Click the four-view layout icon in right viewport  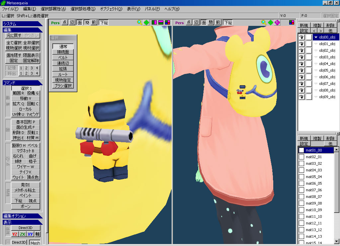click(x=292, y=22)
